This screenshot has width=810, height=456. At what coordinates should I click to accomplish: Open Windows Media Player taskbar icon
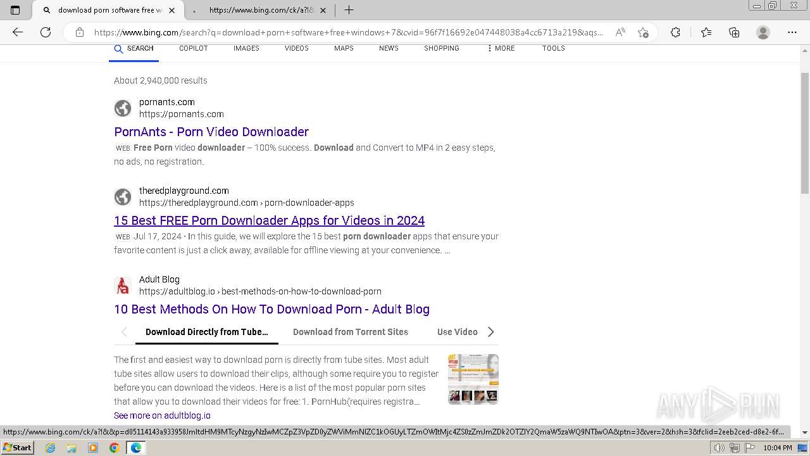point(93,448)
